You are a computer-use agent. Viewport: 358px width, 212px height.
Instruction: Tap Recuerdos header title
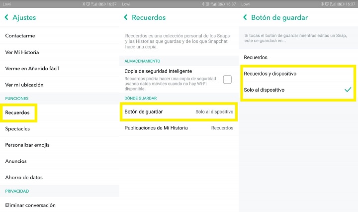tap(149, 17)
